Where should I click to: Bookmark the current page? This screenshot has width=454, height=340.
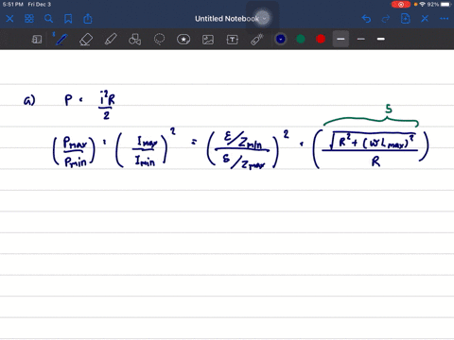(68, 19)
